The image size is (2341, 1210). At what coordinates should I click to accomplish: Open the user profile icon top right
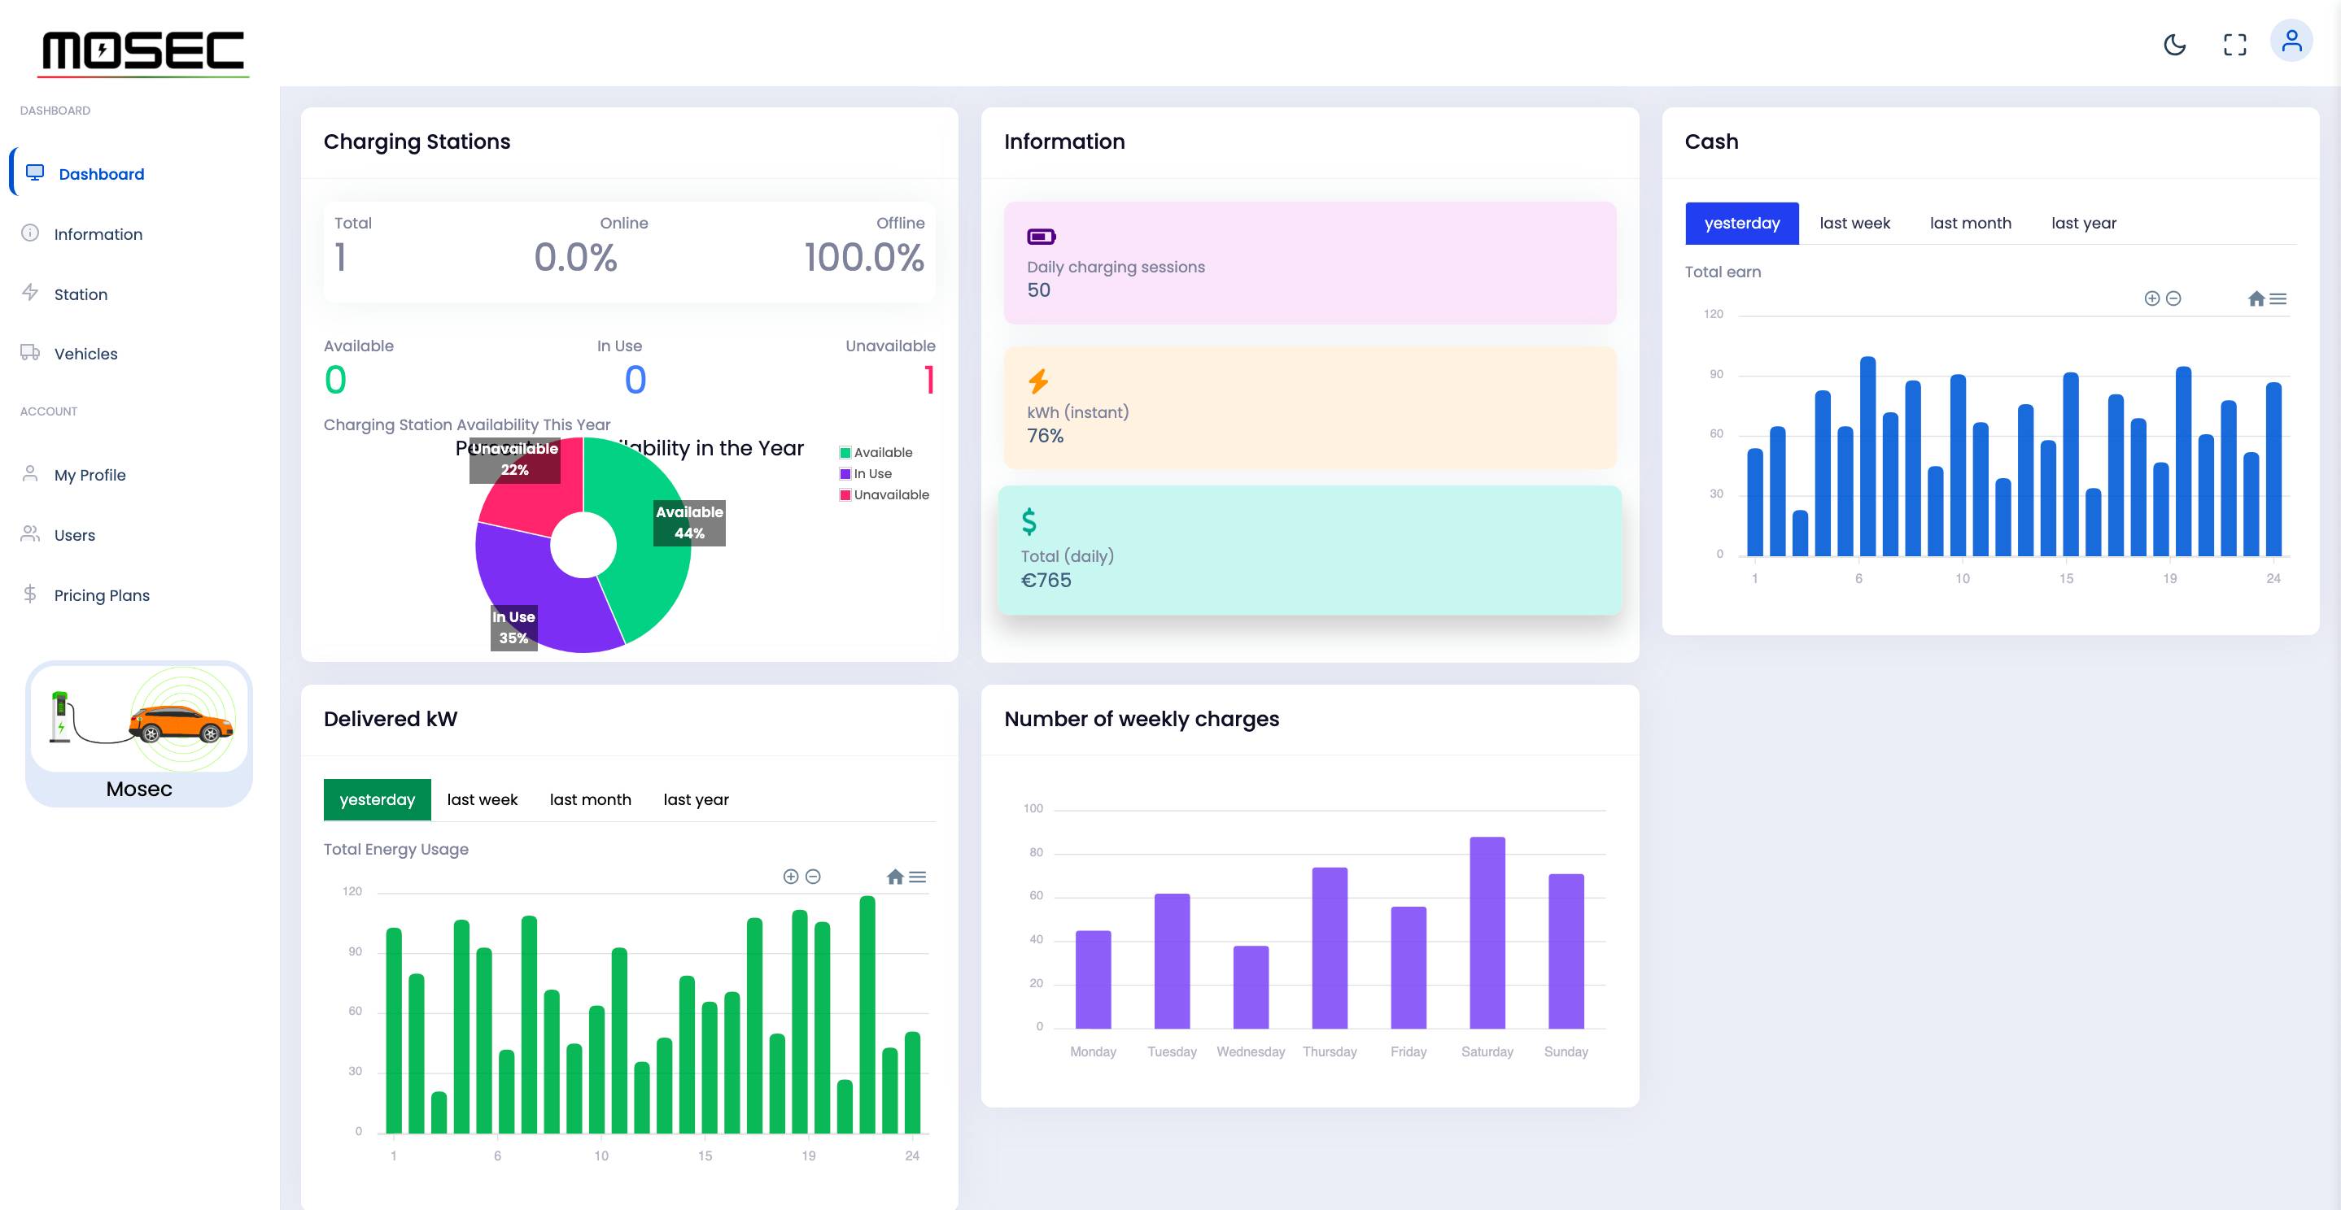coord(2291,40)
